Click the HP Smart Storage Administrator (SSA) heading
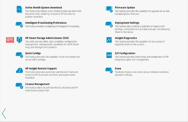This screenshot has height=122, width=188. pos(47,38)
